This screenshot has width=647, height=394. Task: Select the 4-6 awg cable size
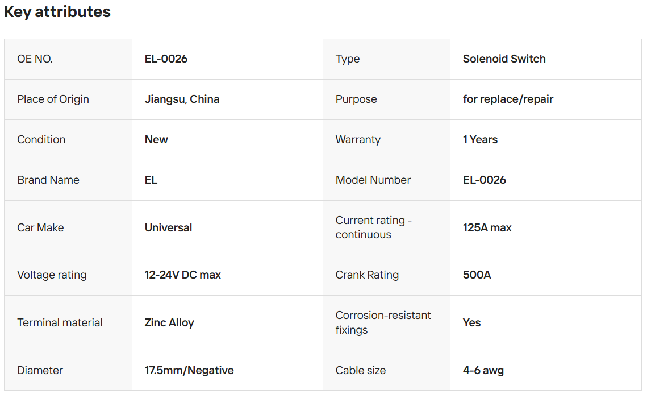483,371
